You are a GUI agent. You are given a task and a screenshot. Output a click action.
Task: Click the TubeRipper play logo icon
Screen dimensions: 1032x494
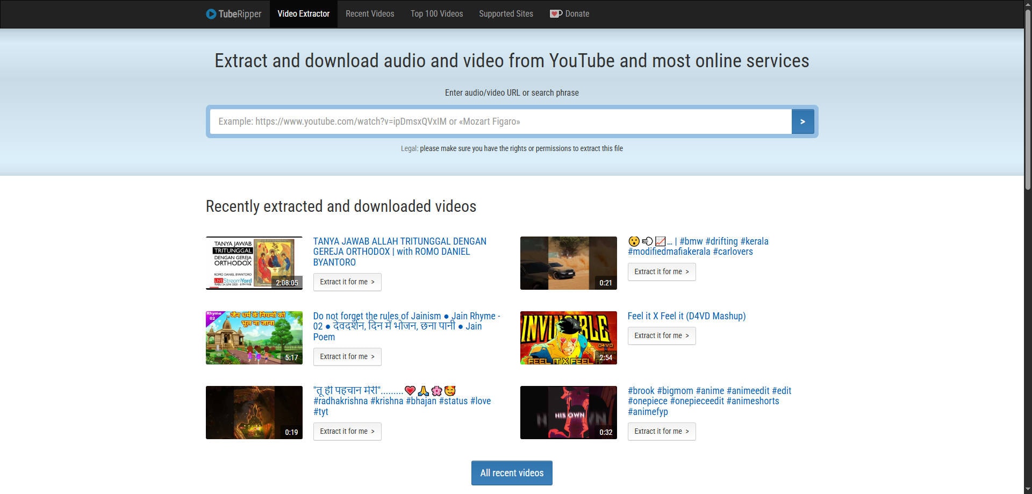click(211, 14)
